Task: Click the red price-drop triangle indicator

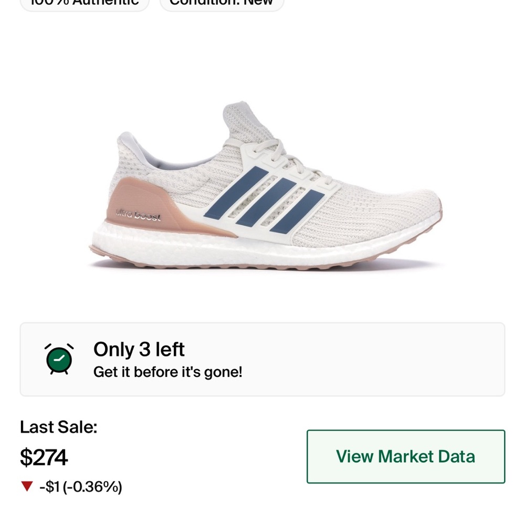Action: [28, 486]
